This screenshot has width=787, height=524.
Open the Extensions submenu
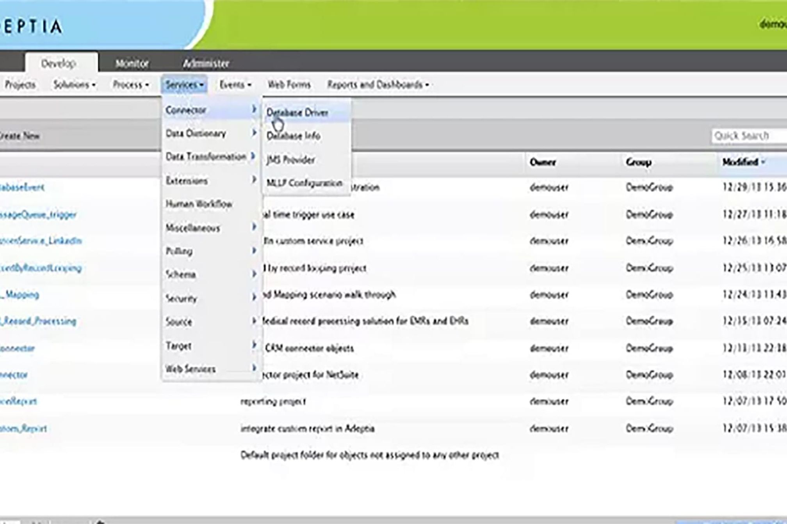[x=187, y=181]
